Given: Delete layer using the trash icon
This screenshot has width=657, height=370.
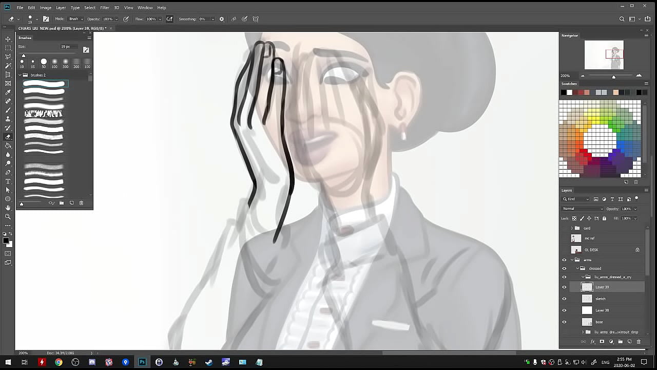Looking at the screenshot, I should (x=639, y=342).
